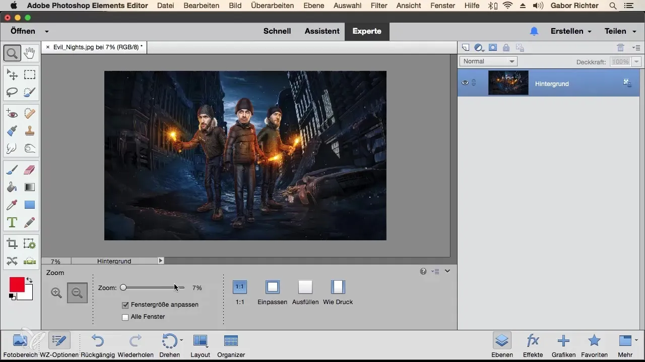
Task: Select the Quick Selection tool
Action: point(30,92)
